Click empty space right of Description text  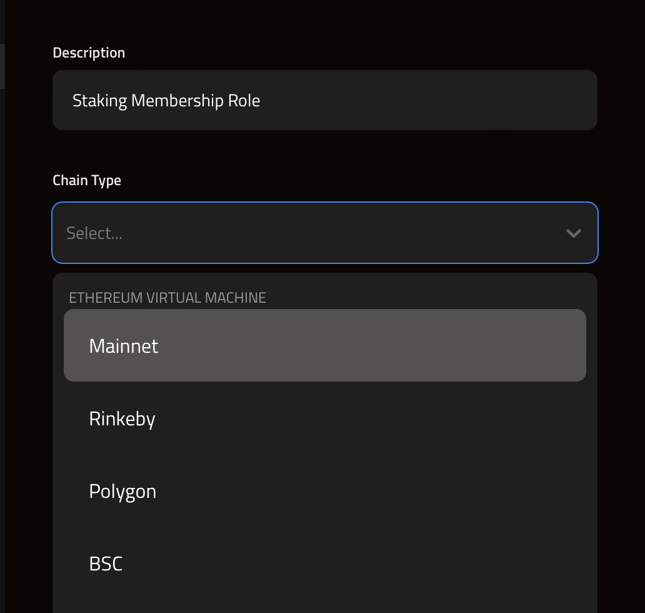pyautogui.click(x=437, y=100)
